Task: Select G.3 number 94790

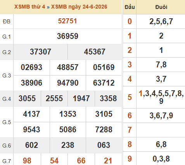Action: click(x=68, y=83)
